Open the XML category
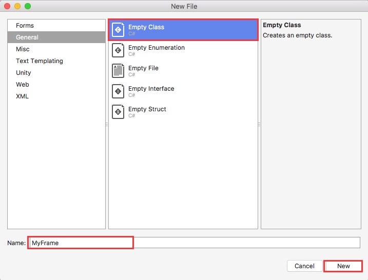368x280 pixels. coord(23,96)
